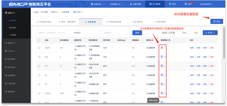Click the 数据汇总变量 button
This screenshot has height=106, width=227.
168,33
